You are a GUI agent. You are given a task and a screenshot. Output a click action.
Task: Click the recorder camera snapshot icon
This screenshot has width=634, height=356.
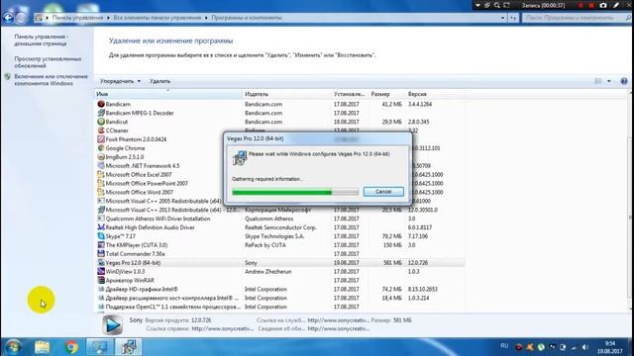point(603,5)
